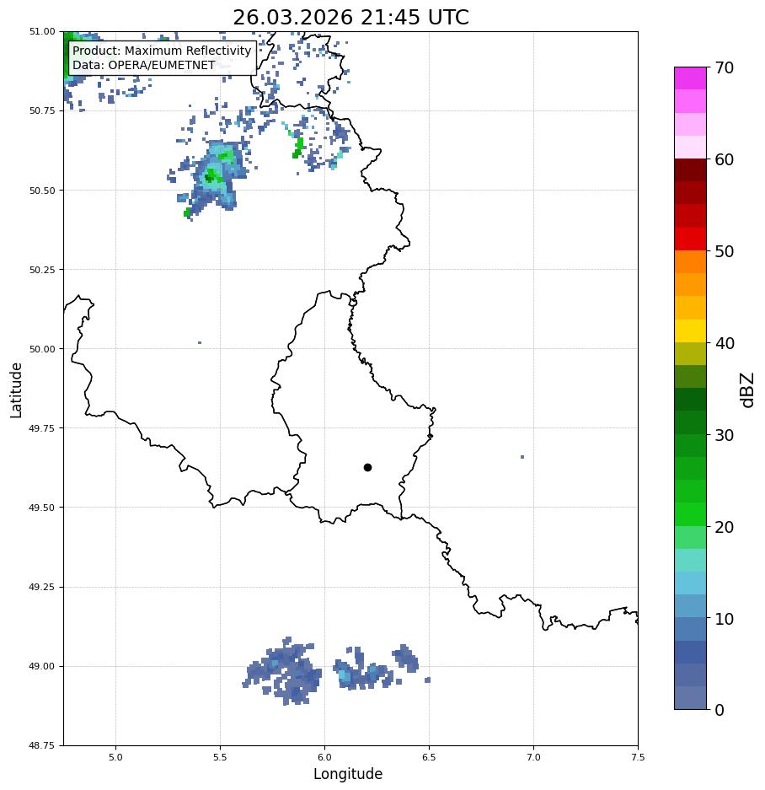
Task: Click the latitude tick label 50.00
Action: point(42,349)
